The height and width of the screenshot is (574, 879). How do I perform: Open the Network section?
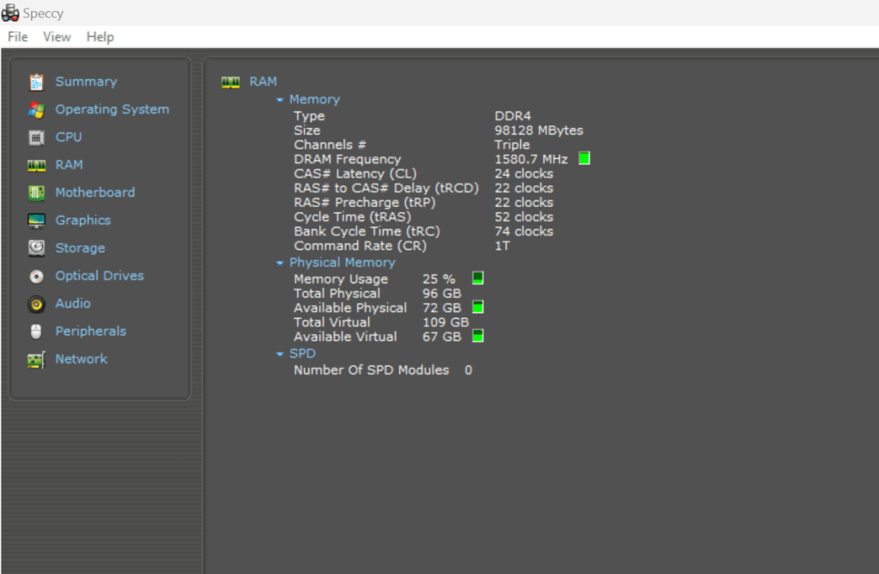[x=81, y=359]
